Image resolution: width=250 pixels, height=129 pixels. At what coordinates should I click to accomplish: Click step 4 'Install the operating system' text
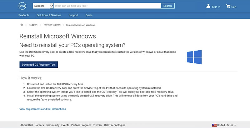pyautogui.click(x=102, y=97)
